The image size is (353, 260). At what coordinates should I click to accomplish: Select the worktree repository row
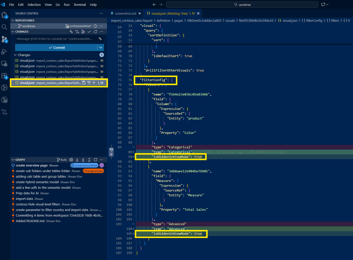[59, 26]
